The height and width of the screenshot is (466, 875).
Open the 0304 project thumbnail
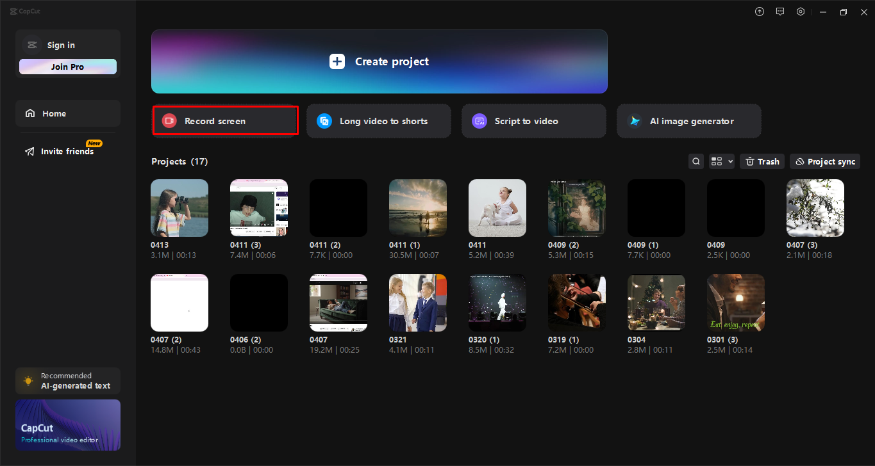656,303
